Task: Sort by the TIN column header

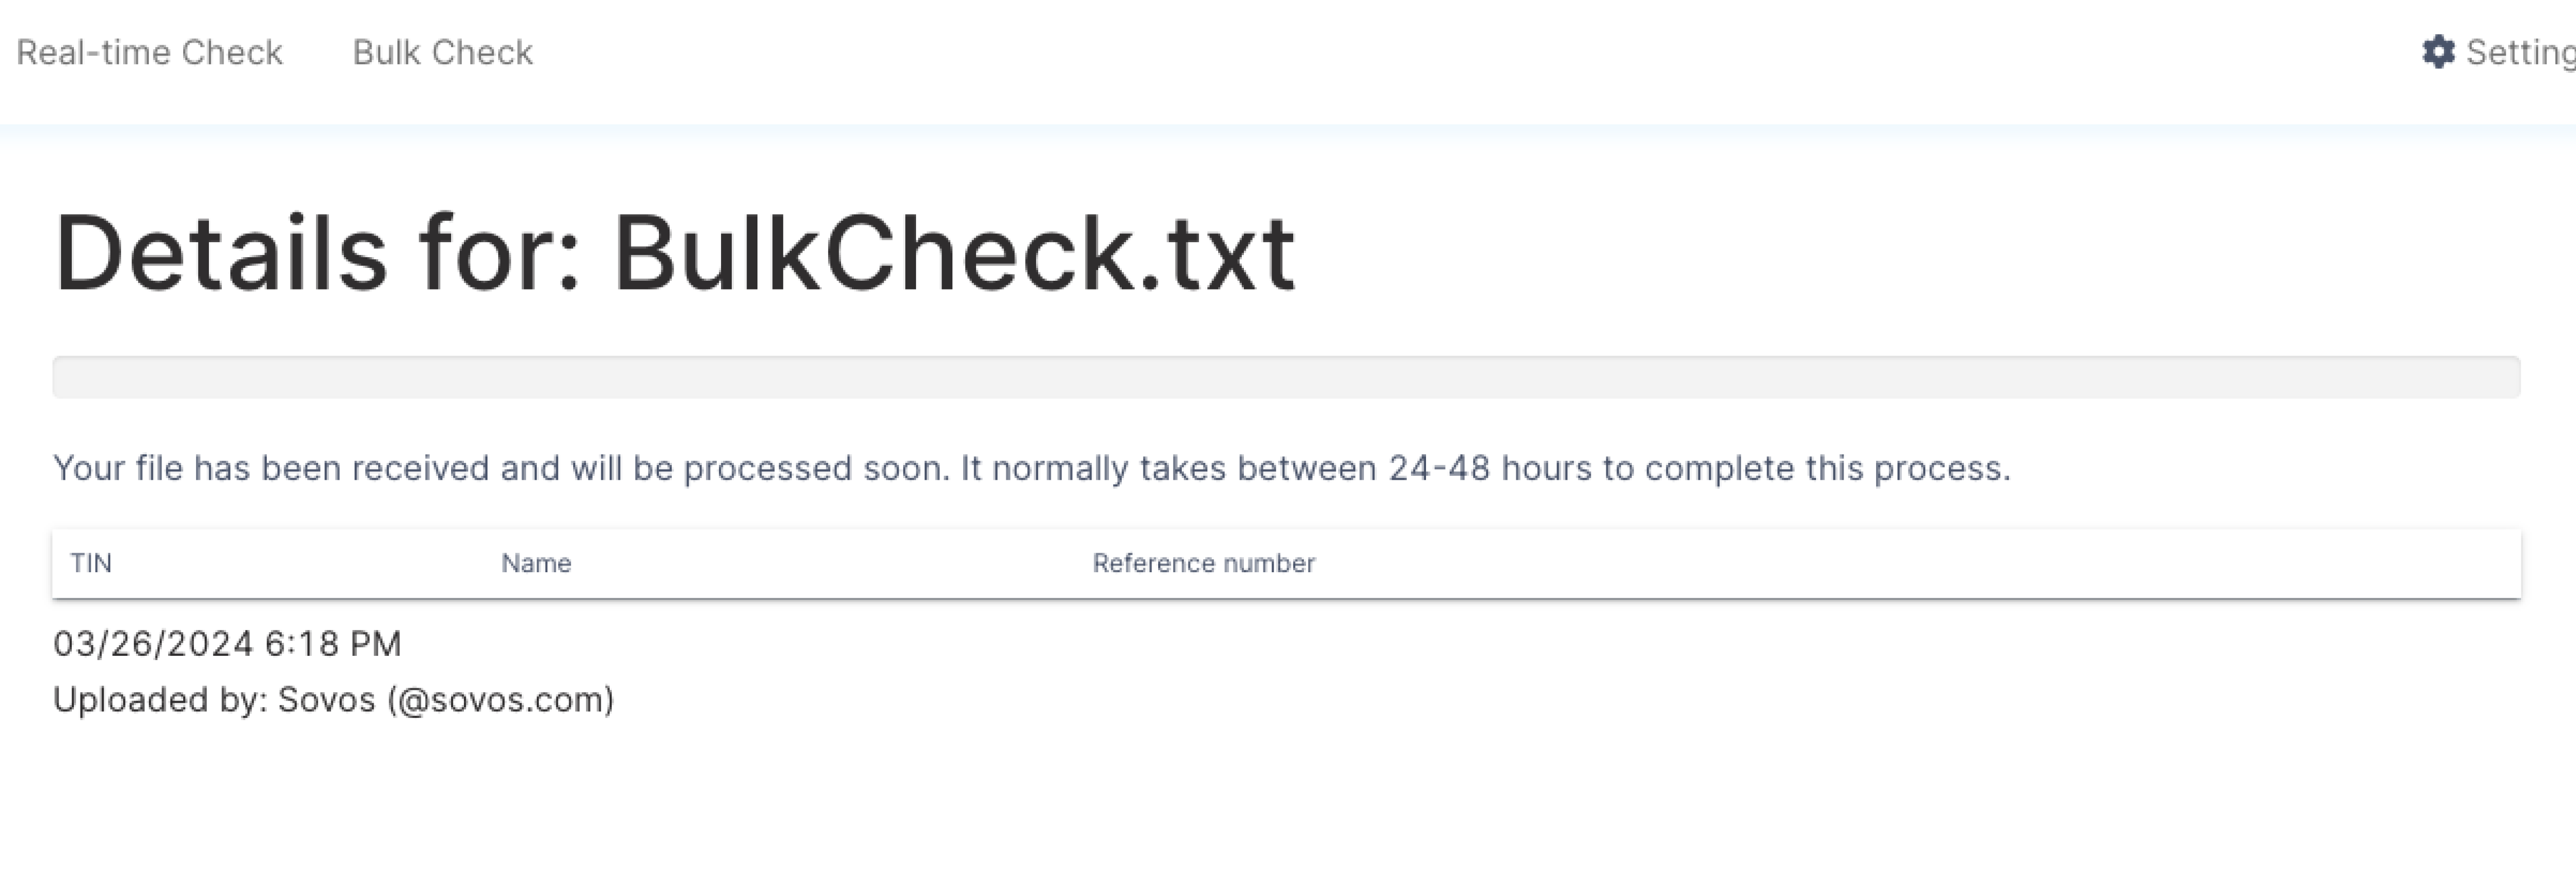Action: click(x=91, y=563)
